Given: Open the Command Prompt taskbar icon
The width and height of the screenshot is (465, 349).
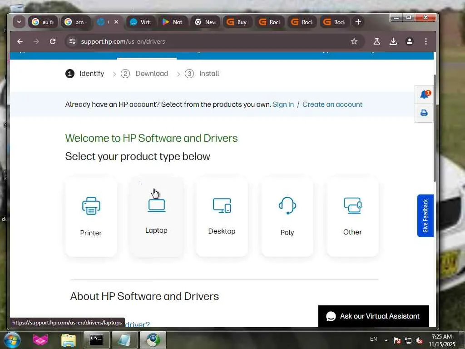Looking at the screenshot, I should 97,340.
